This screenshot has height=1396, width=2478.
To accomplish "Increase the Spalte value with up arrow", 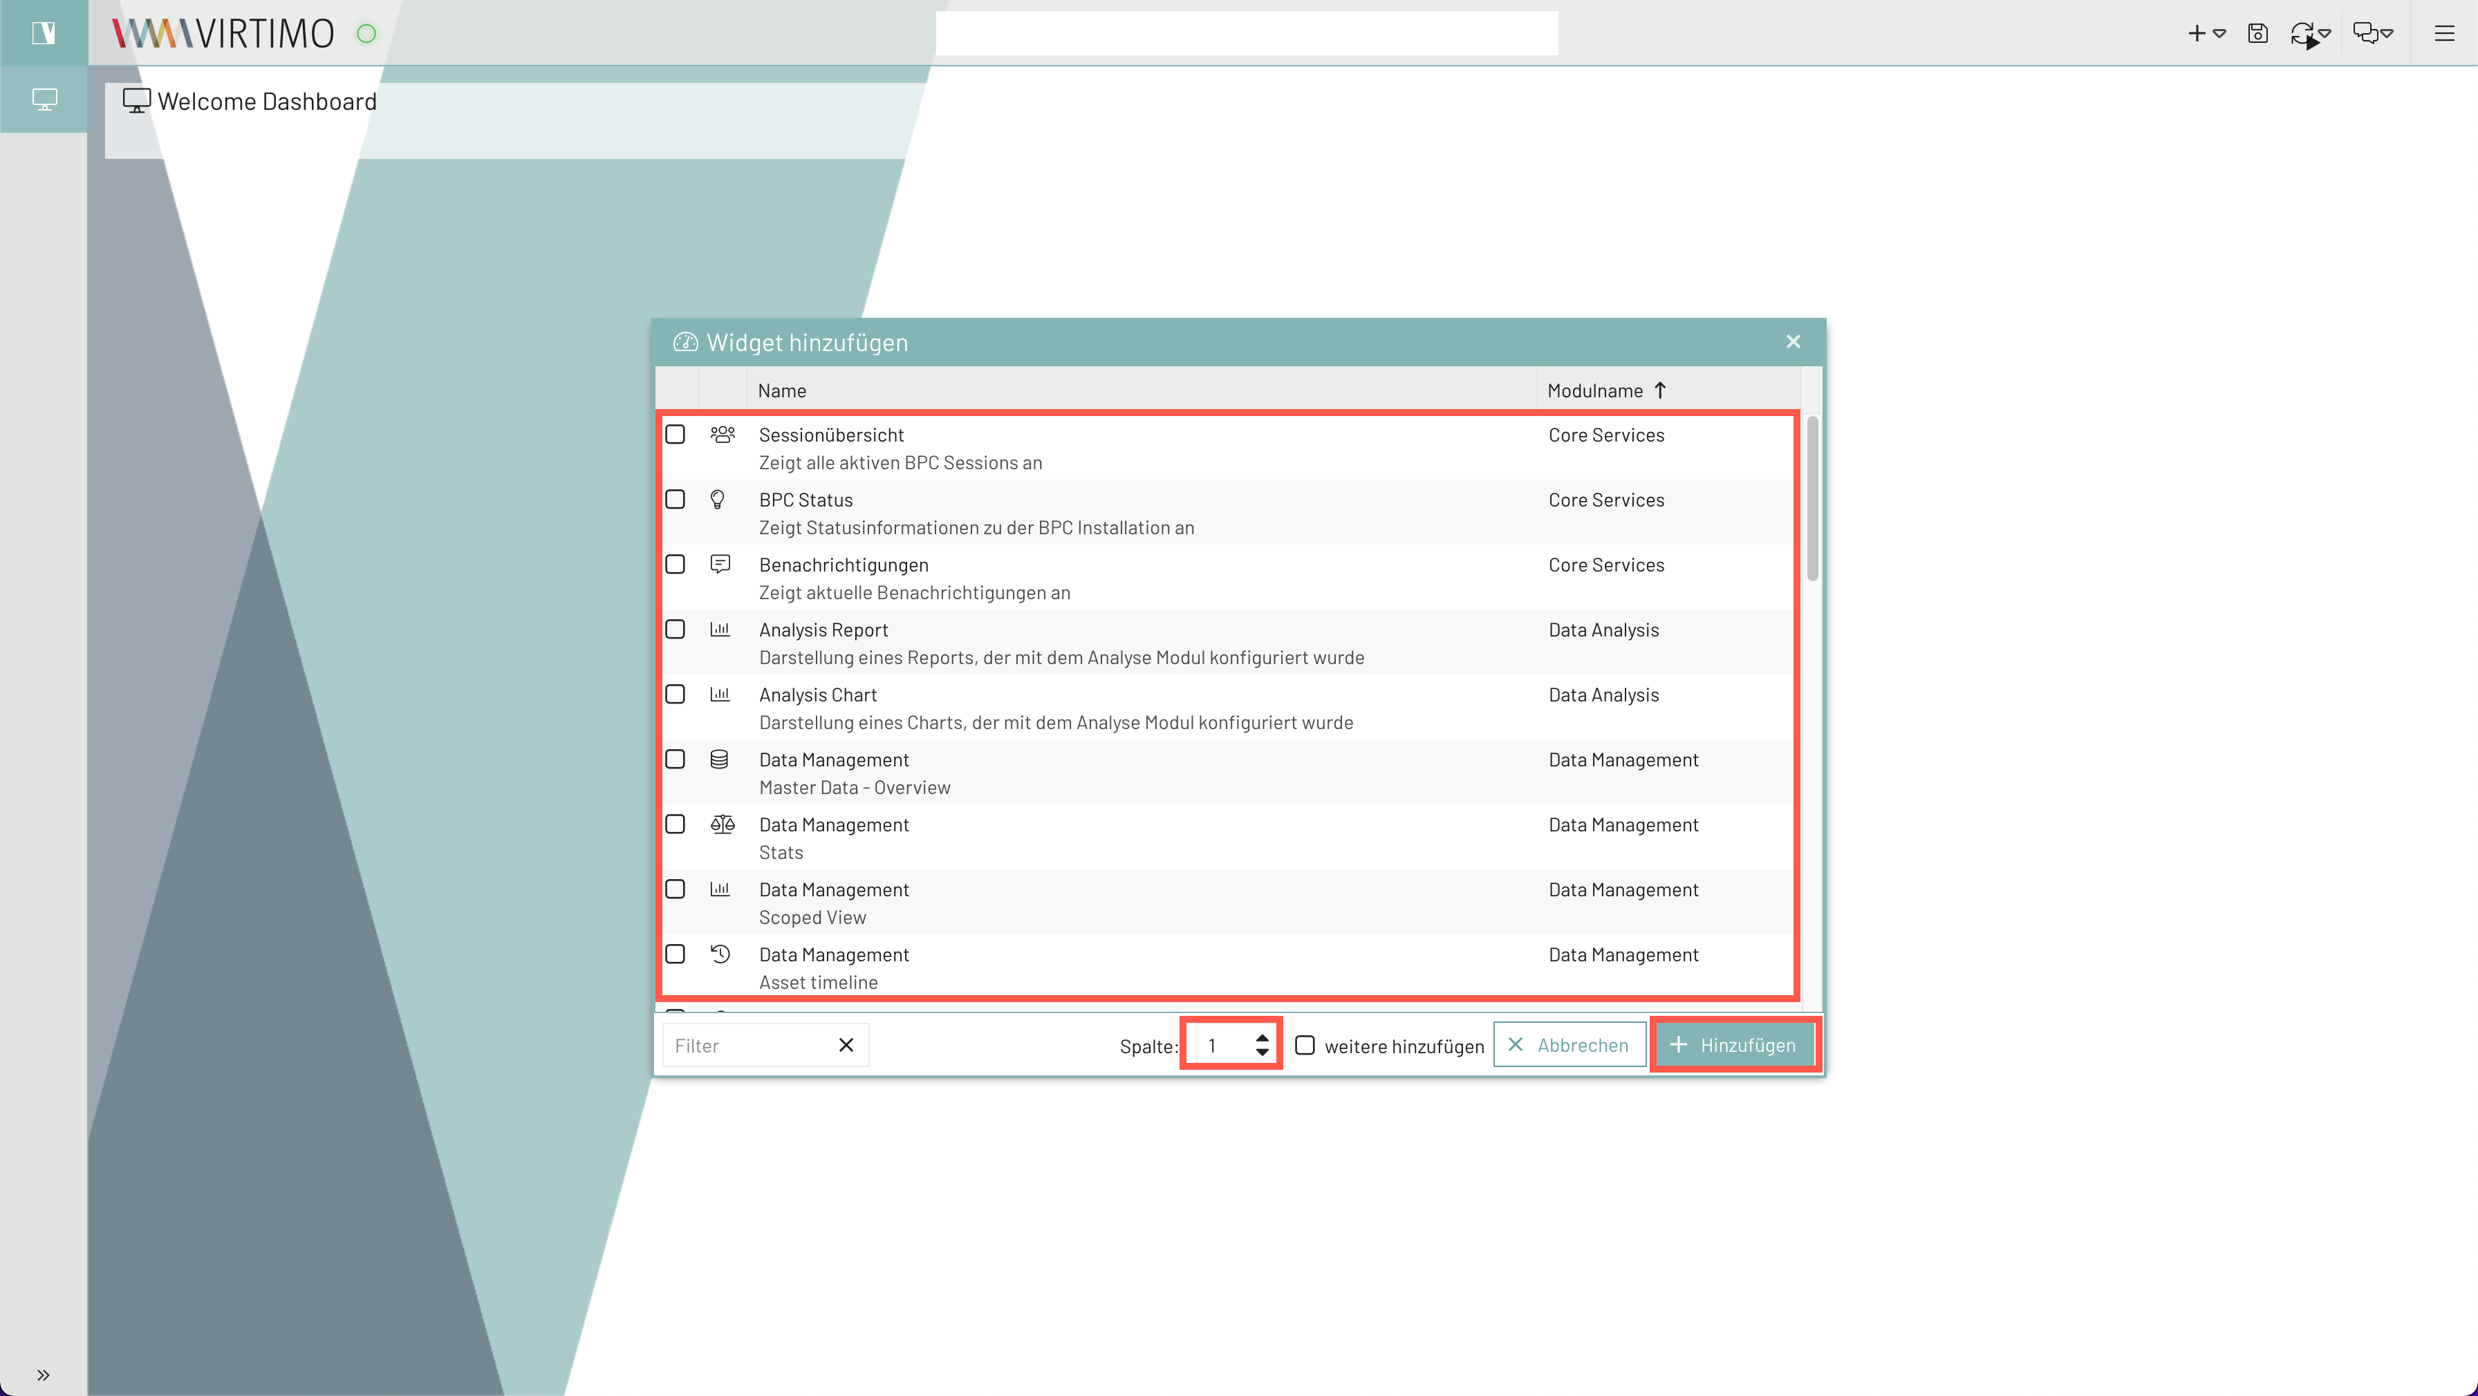I will click(x=1262, y=1037).
